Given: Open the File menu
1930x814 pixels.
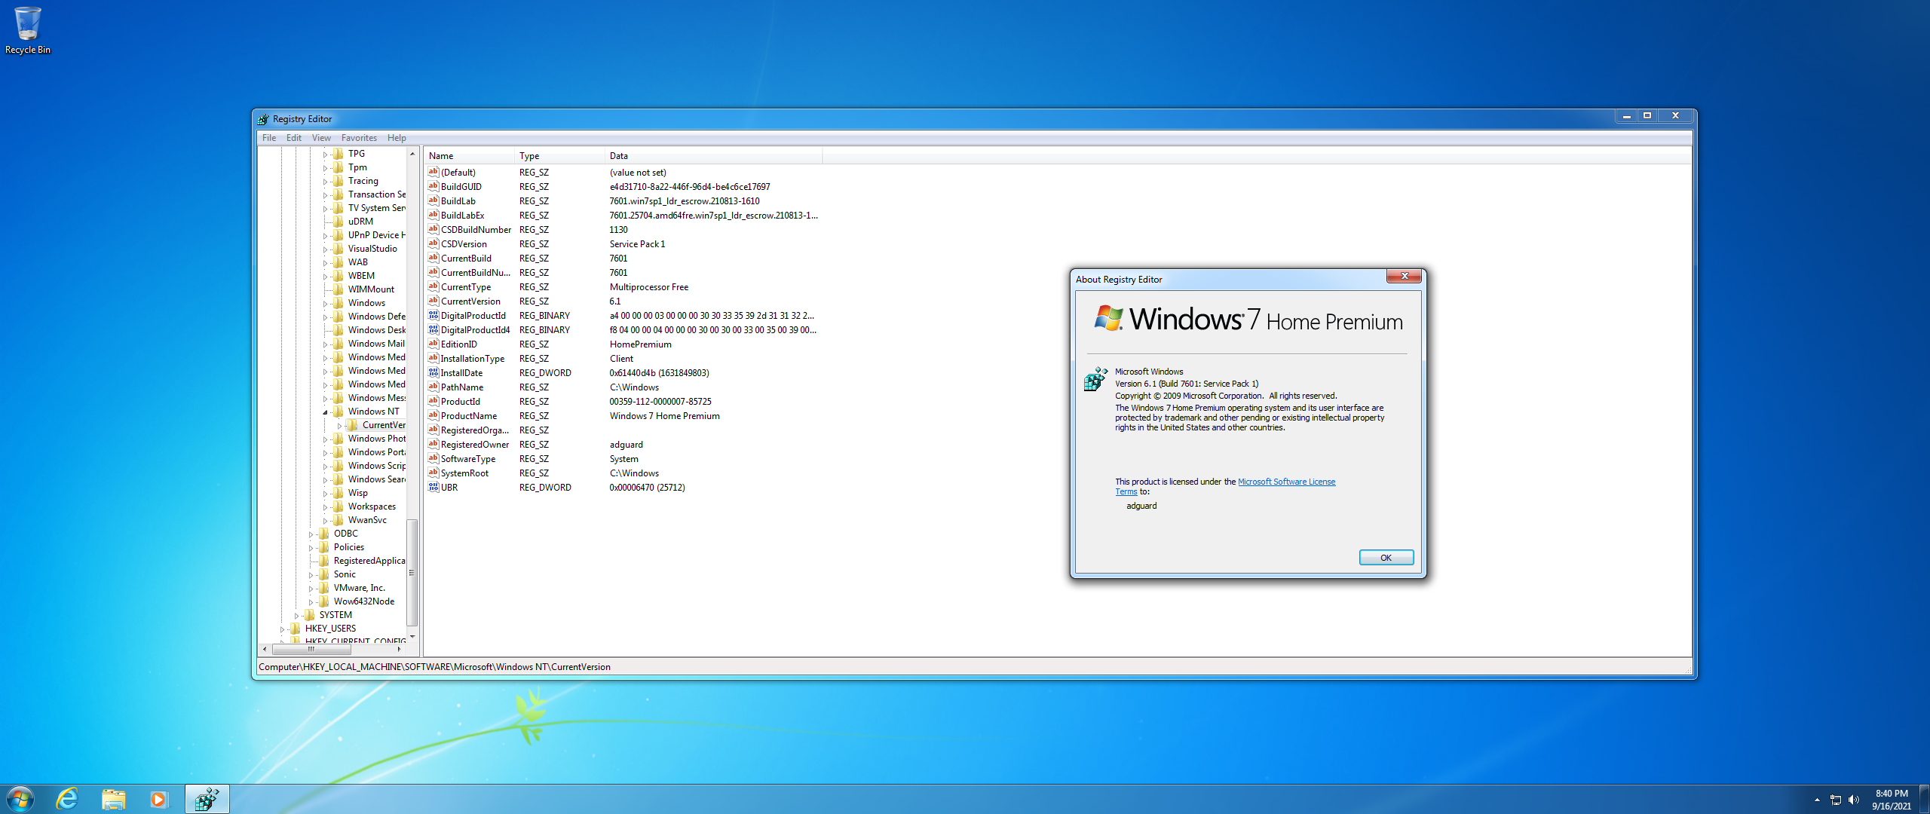Looking at the screenshot, I should pos(269,138).
